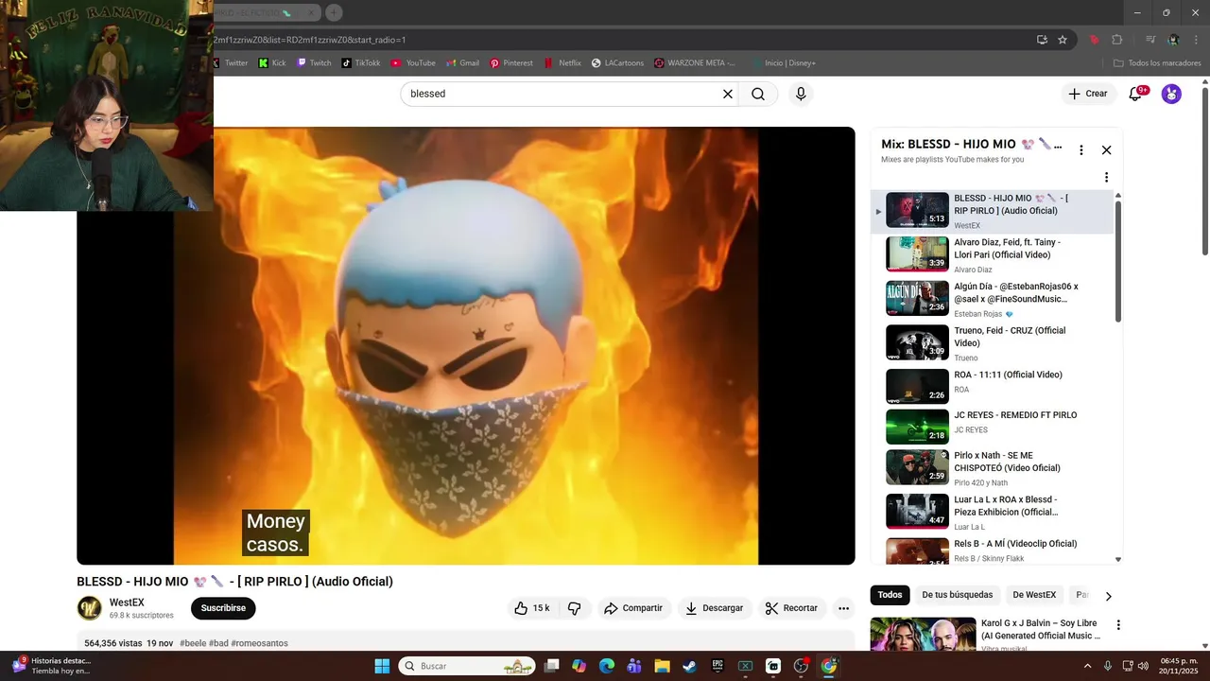The height and width of the screenshot is (681, 1210).
Task: Play Trueno, Feid - CRUZ from playlist
Action: coord(993,343)
